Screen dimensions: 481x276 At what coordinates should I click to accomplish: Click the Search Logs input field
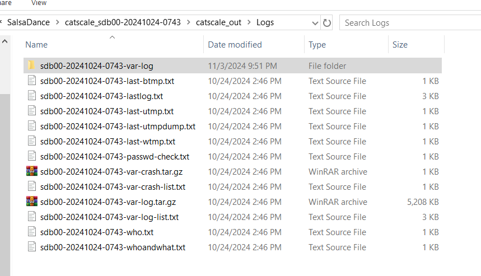pos(409,23)
